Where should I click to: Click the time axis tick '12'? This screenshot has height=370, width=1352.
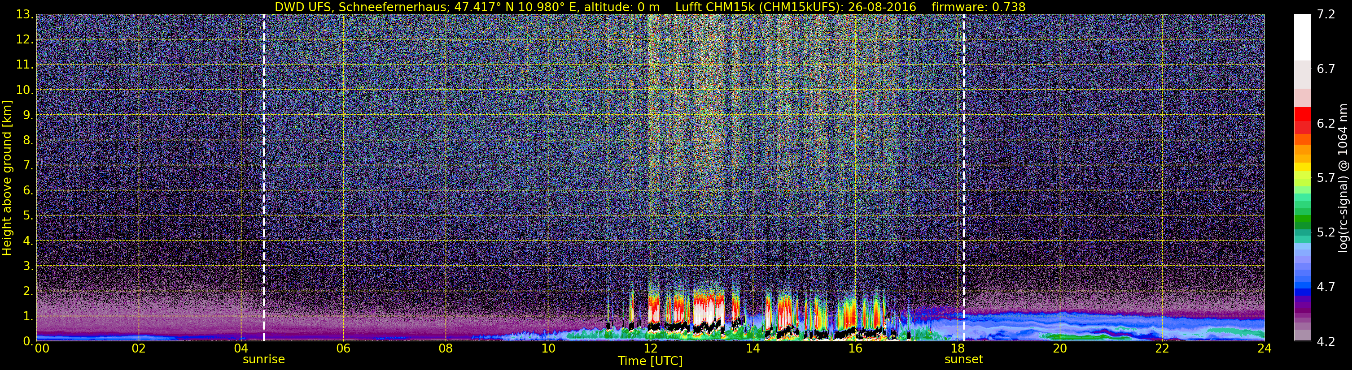pyautogui.click(x=650, y=348)
